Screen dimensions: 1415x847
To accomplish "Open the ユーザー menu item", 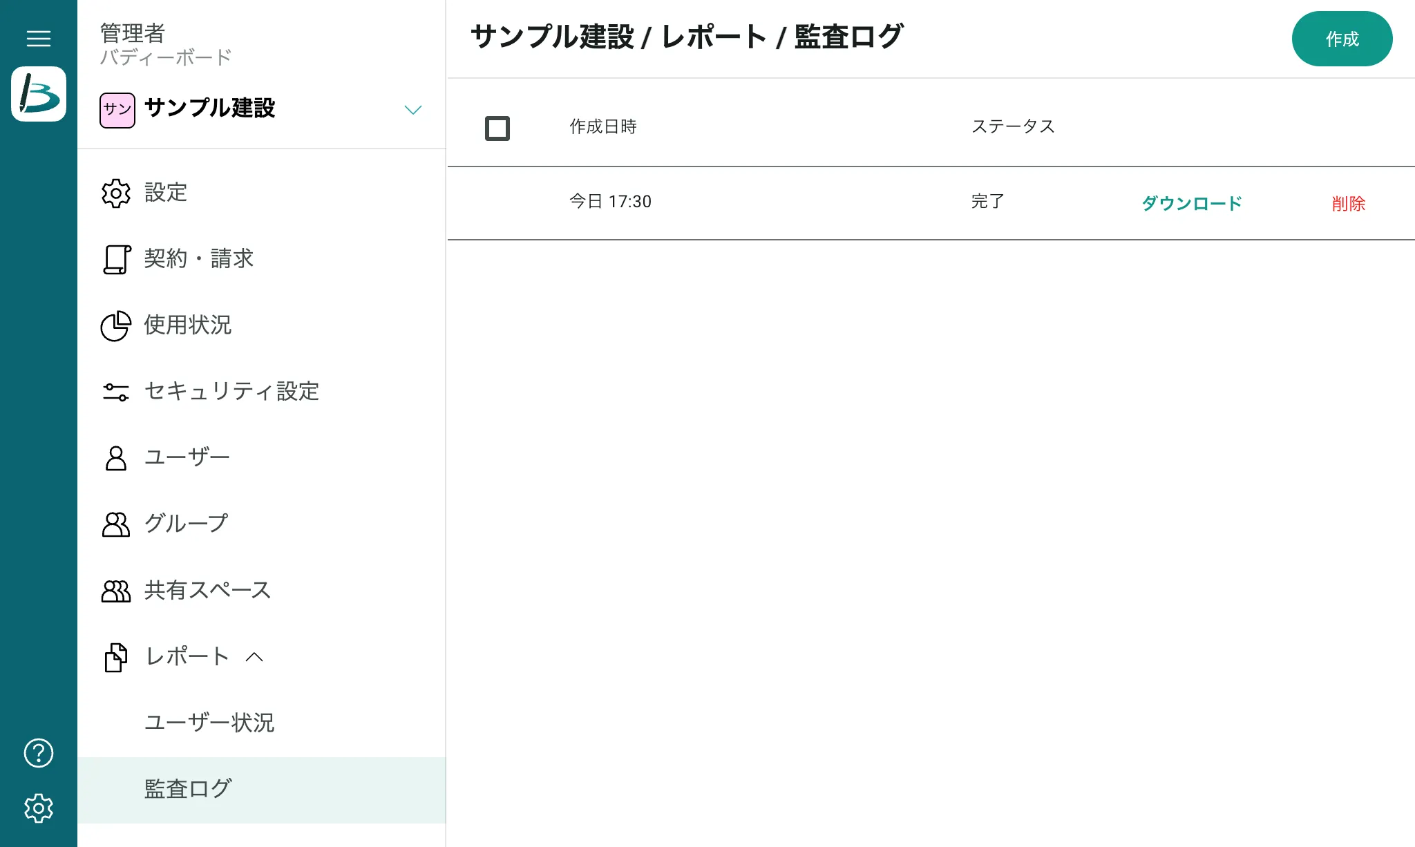I will click(261, 458).
